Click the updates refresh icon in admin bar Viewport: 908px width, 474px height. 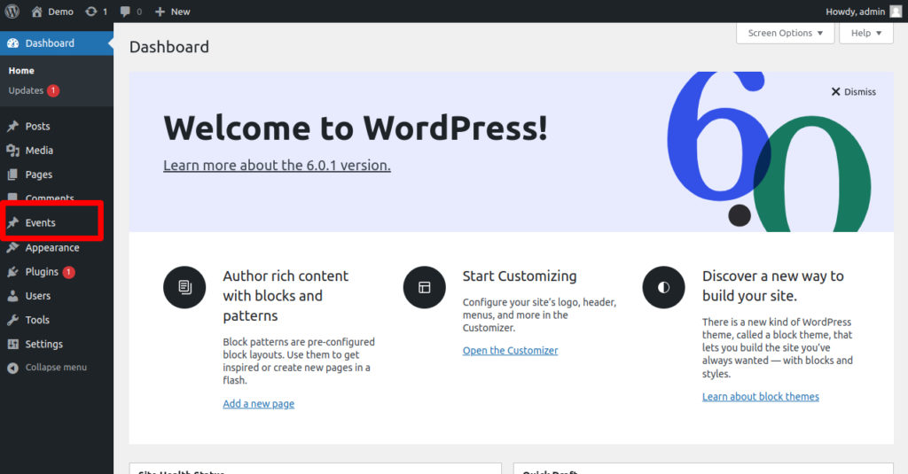[x=91, y=12]
